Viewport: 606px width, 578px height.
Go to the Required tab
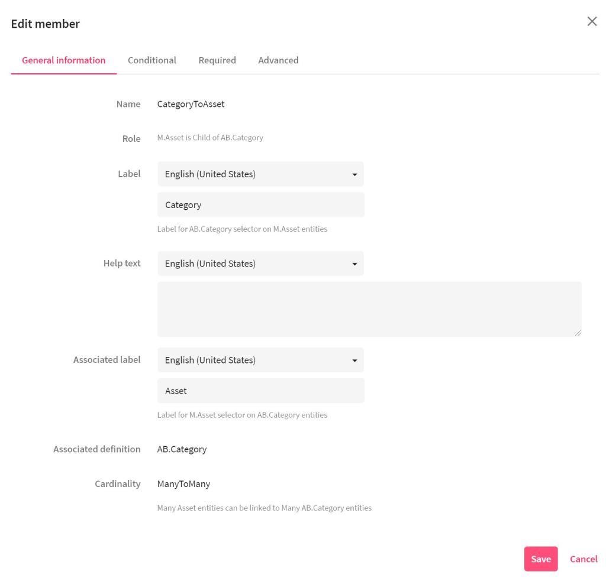click(217, 60)
